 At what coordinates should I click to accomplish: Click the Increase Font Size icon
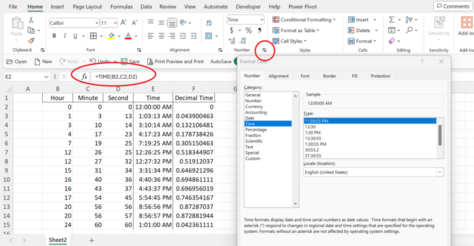(123, 23)
